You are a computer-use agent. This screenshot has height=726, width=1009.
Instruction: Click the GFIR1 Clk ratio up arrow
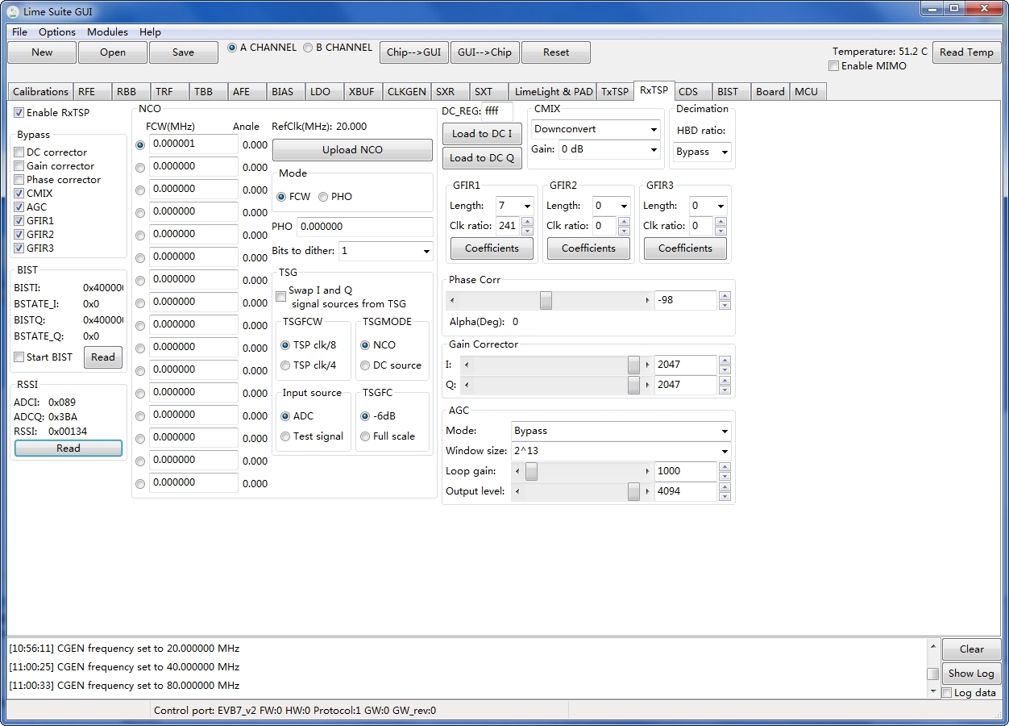click(x=527, y=222)
